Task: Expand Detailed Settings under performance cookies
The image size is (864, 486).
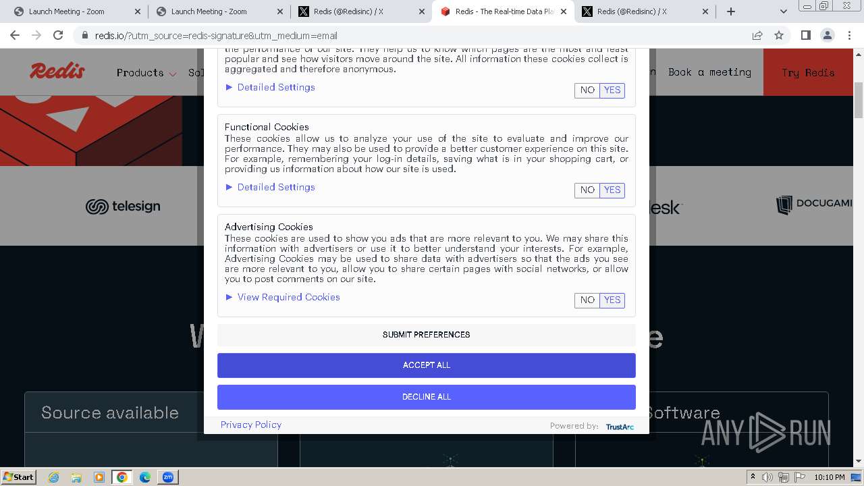Action: [x=270, y=87]
